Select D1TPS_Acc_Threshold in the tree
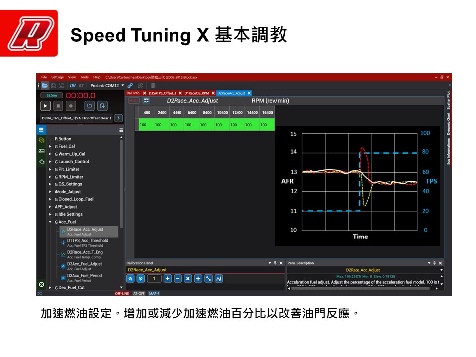The image size is (476, 357). pyautogui.click(x=87, y=243)
